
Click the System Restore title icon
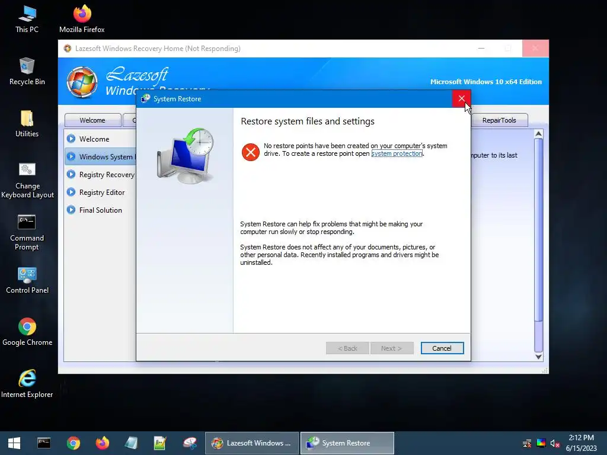click(x=146, y=99)
